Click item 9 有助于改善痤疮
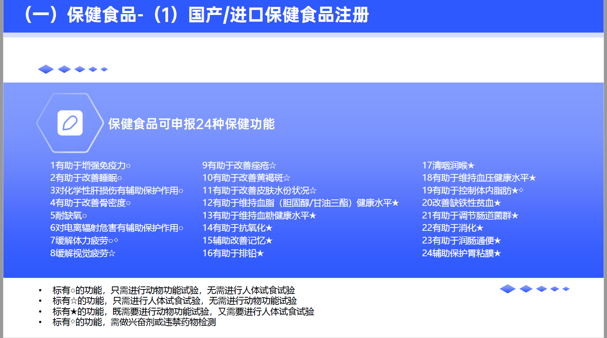The height and width of the screenshot is (338, 607). point(239,165)
